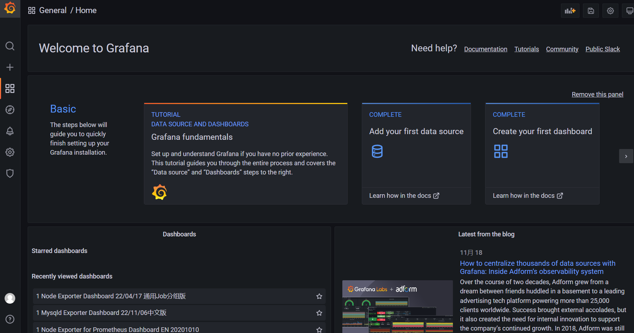Click the database icon in data source card
Viewport: 634px width, 333px height.
click(x=377, y=151)
